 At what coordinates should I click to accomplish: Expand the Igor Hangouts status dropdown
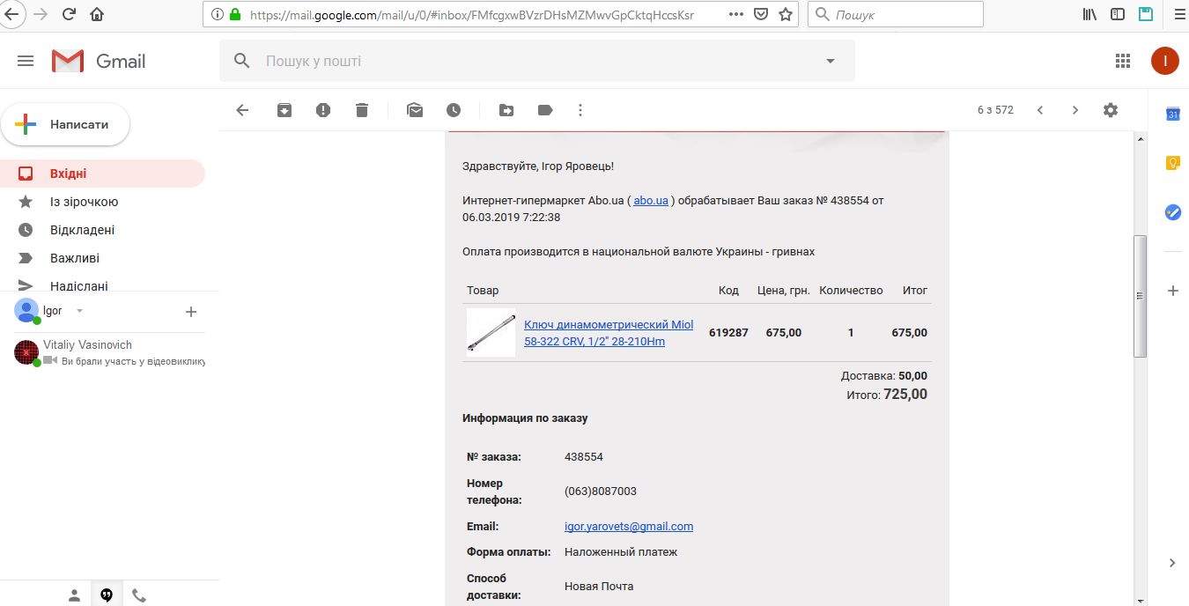click(x=79, y=311)
